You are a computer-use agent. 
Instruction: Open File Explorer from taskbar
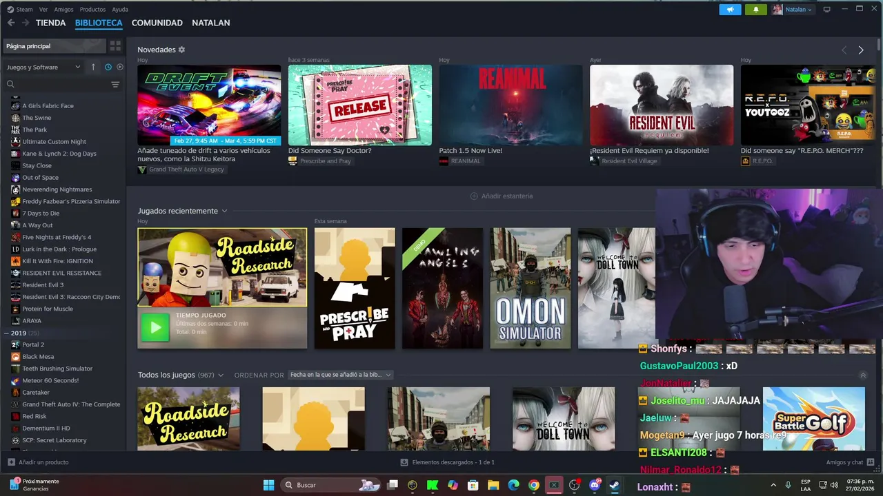[493, 485]
